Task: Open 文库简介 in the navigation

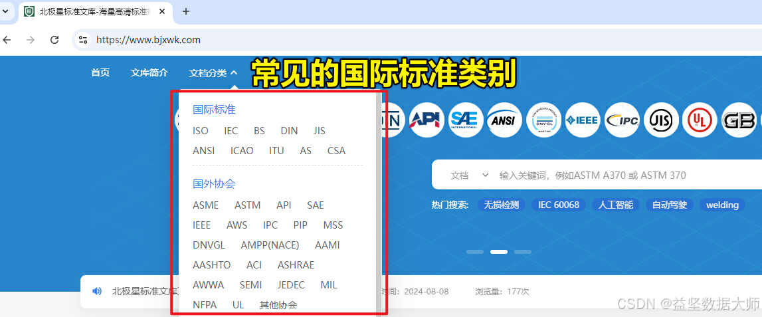Action: [149, 73]
